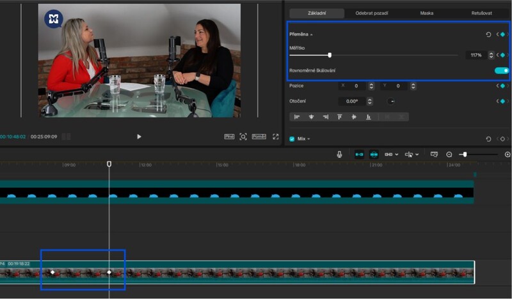Image resolution: width=512 pixels, height=299 pixels.
Task: Reset the Přeměna transform settings
Action: pos(488,34)
